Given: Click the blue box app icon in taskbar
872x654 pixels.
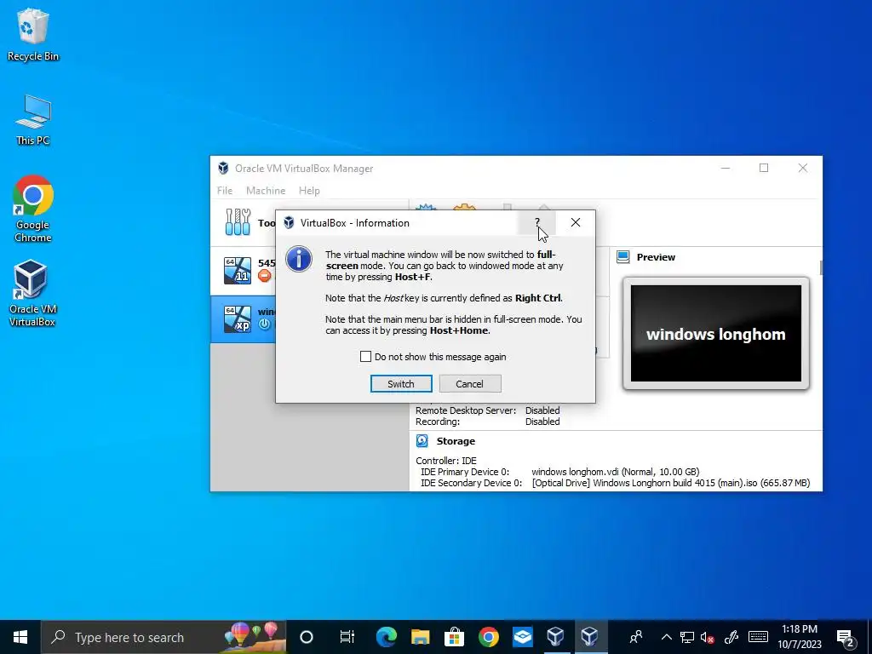Looking at the screenshot, I should pyautogui.click(x=522, y=637).
